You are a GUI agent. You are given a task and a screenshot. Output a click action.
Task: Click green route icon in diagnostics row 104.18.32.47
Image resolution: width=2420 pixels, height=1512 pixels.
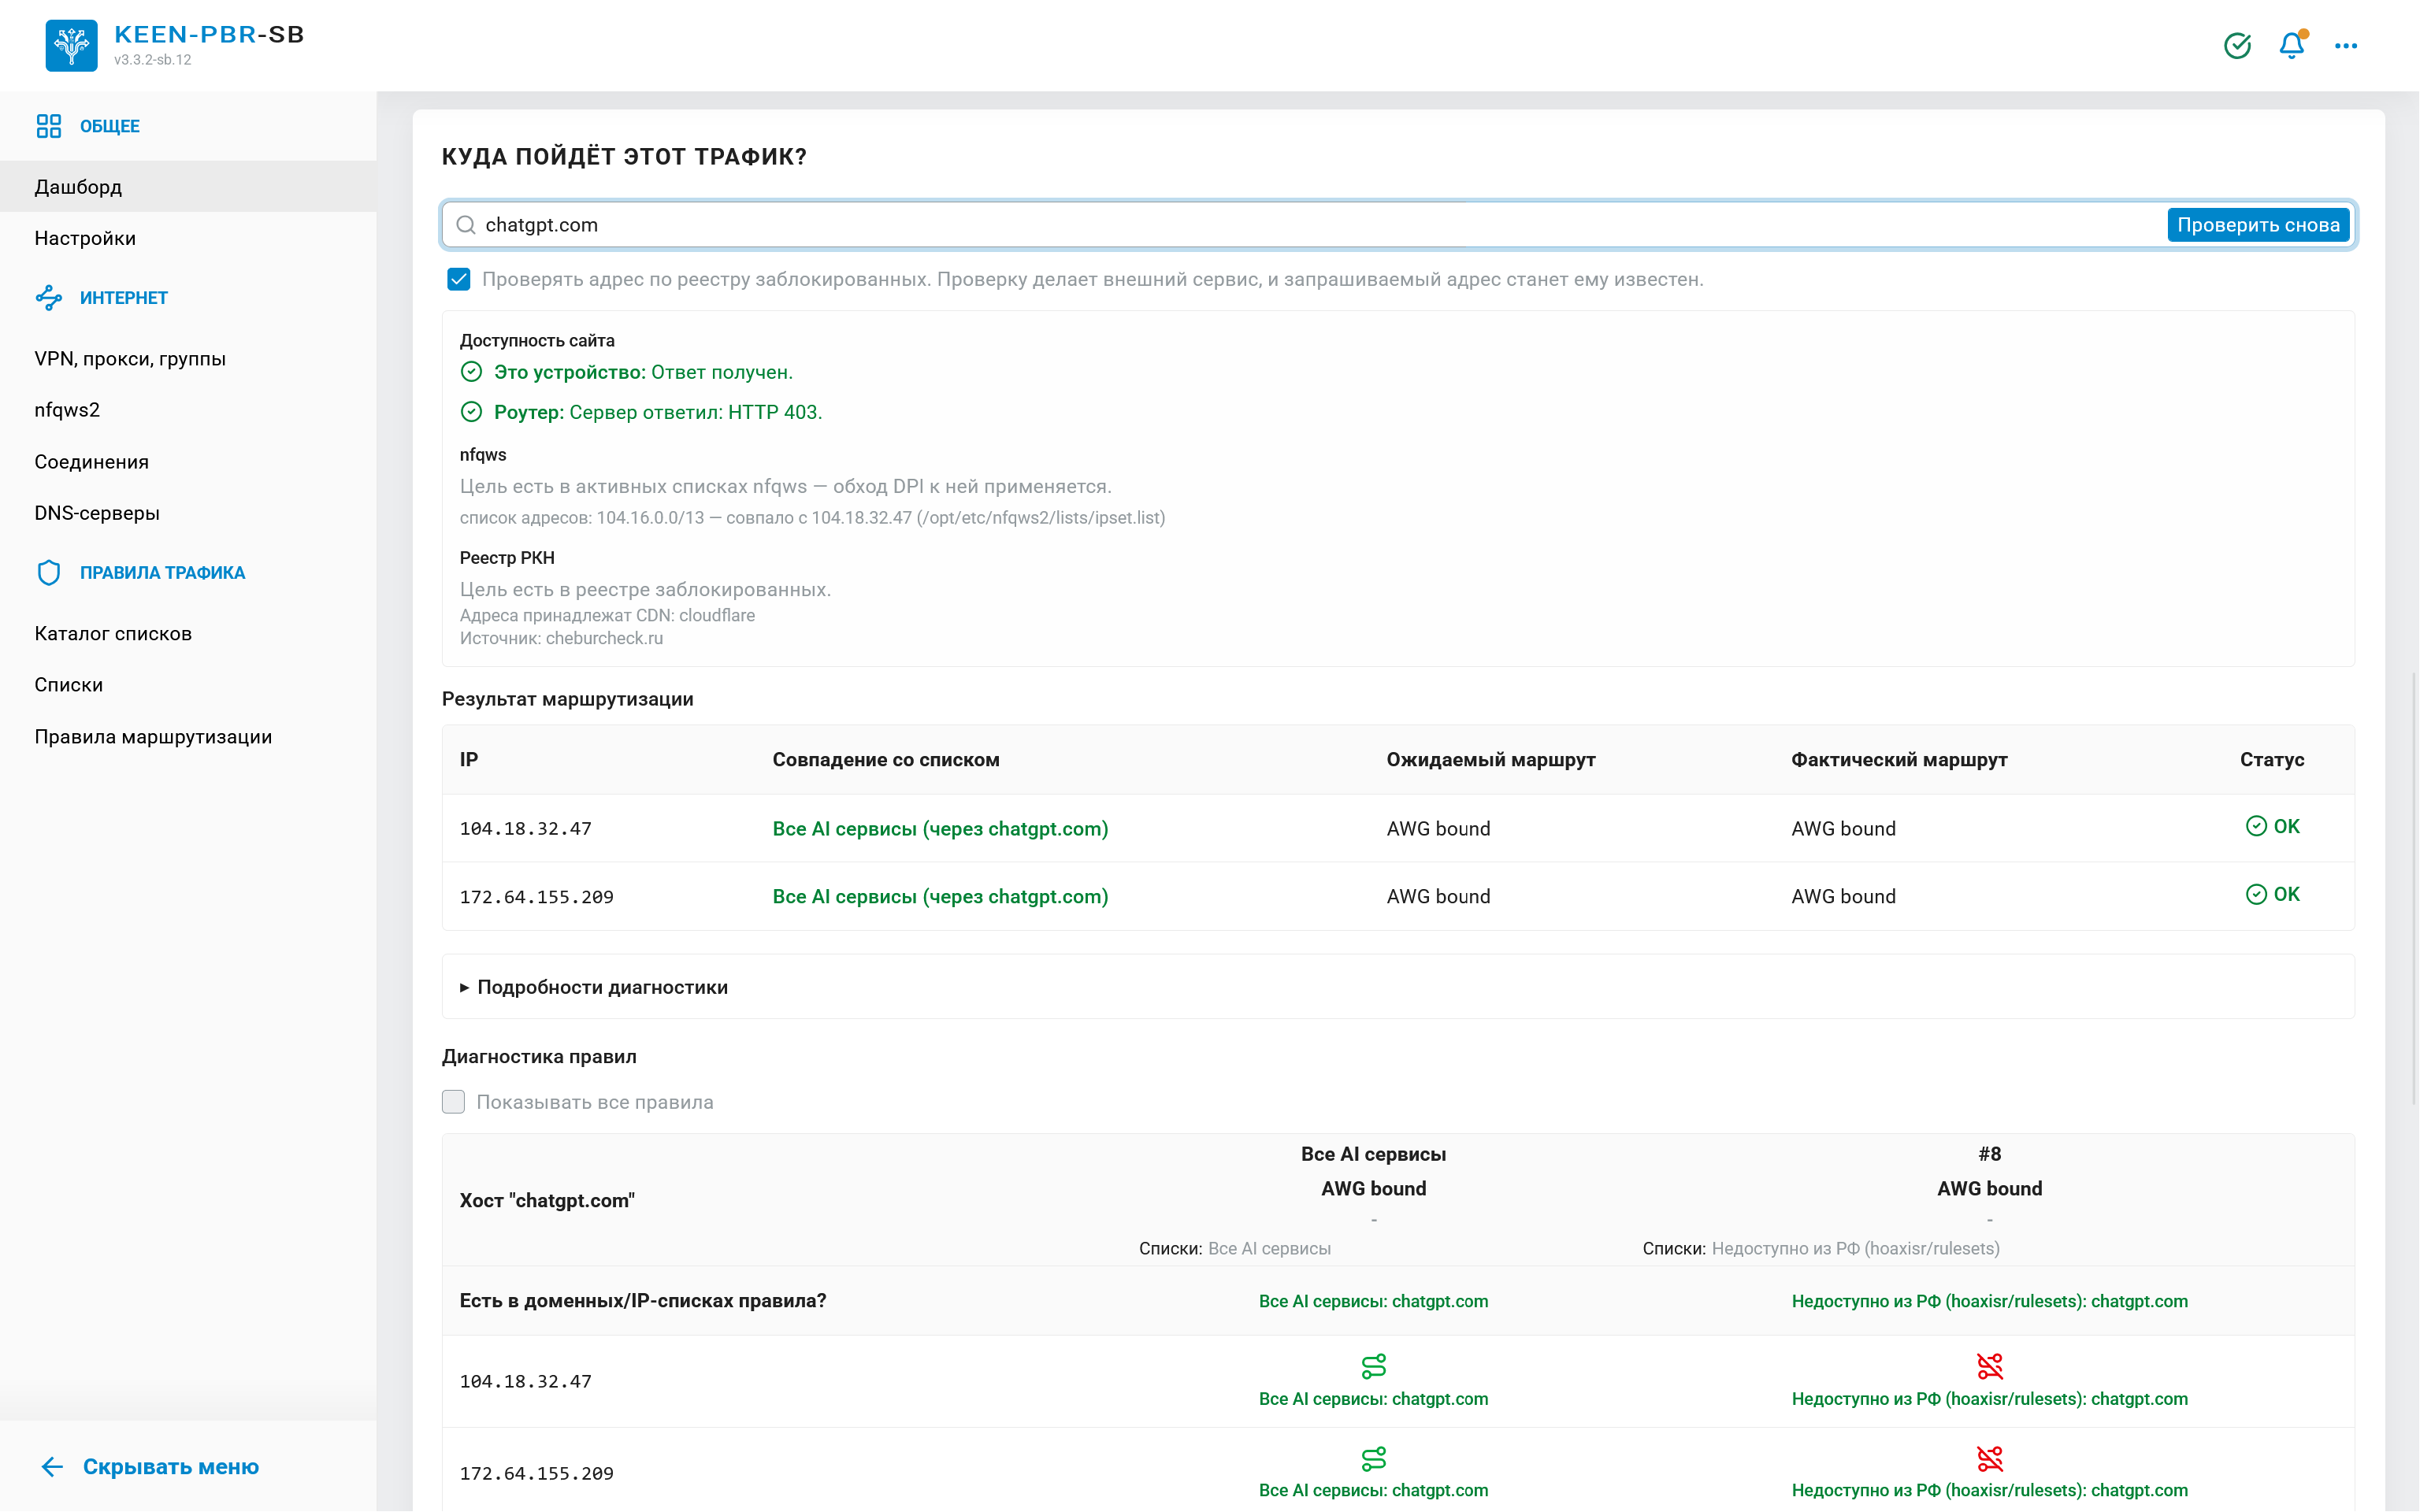(1374, 1366)
